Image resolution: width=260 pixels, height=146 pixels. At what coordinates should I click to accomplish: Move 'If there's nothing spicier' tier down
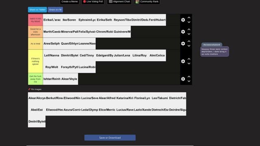[x=189, y=64]
